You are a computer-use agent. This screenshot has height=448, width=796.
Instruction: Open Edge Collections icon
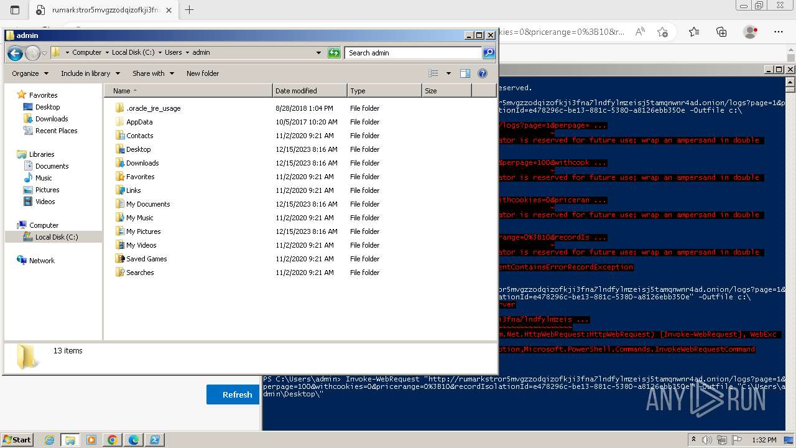[721, 32]
